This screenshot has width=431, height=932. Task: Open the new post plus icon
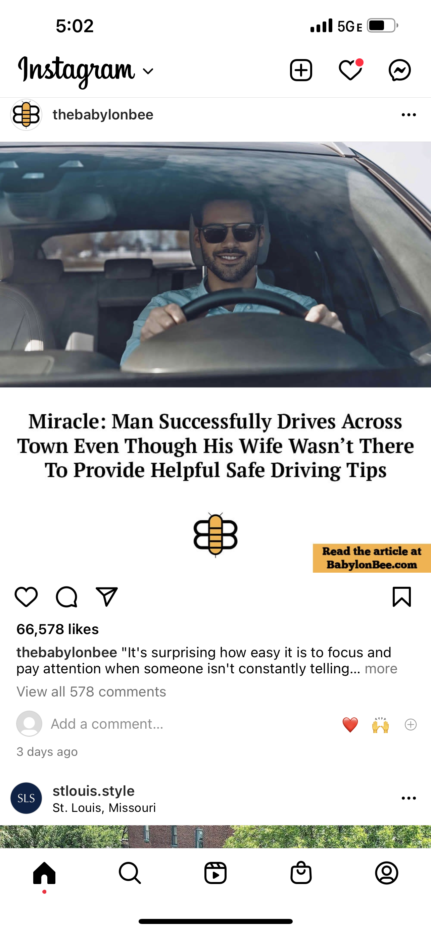pyautogui.click(x=301, y=70)
